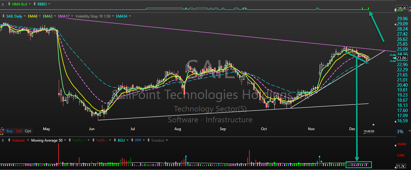Click the reorder handle beside PPP
Image resolution: width=411 pixels, height=170 pixels.
(132, 140)
